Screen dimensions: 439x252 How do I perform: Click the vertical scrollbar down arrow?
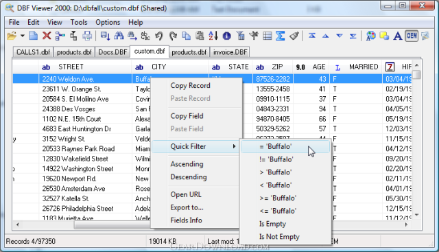click(x=416, y=215)
